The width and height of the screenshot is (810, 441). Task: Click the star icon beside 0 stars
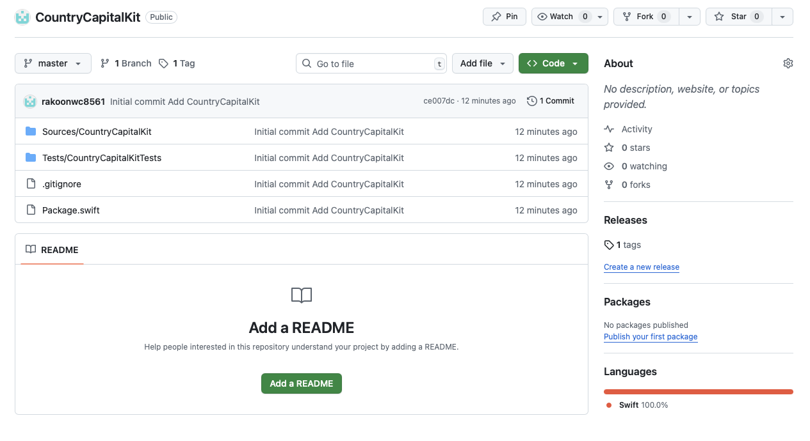[609, 147]
